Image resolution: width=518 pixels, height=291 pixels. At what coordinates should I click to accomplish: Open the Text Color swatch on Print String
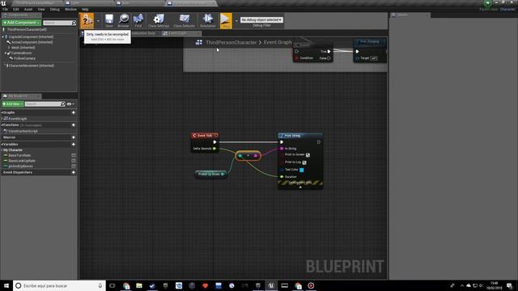pyautogui.click(x=302, y=170)
